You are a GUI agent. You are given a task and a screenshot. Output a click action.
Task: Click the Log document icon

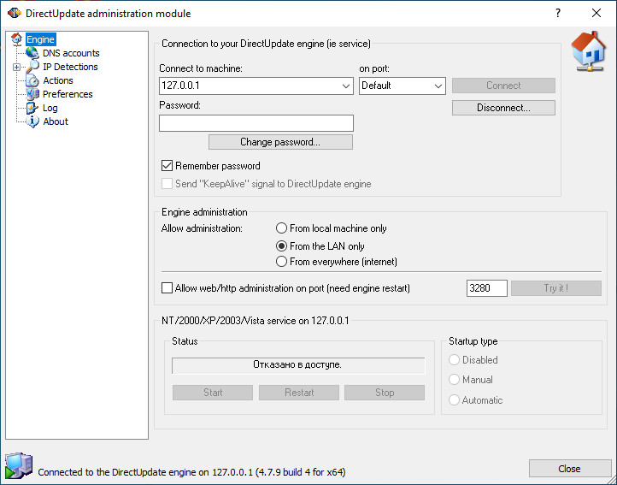(x=32, y=108)
